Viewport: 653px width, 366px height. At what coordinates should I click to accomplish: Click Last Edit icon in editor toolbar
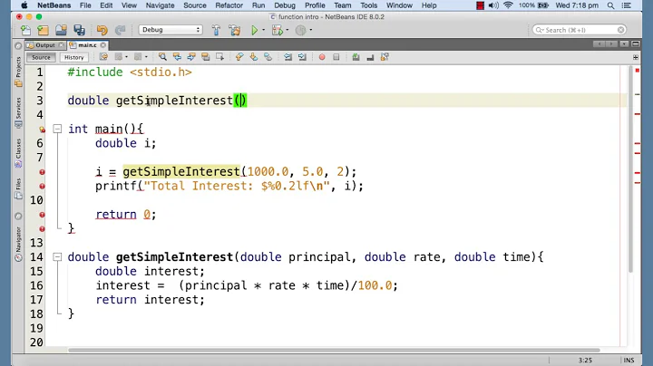(x=103, y=57)
